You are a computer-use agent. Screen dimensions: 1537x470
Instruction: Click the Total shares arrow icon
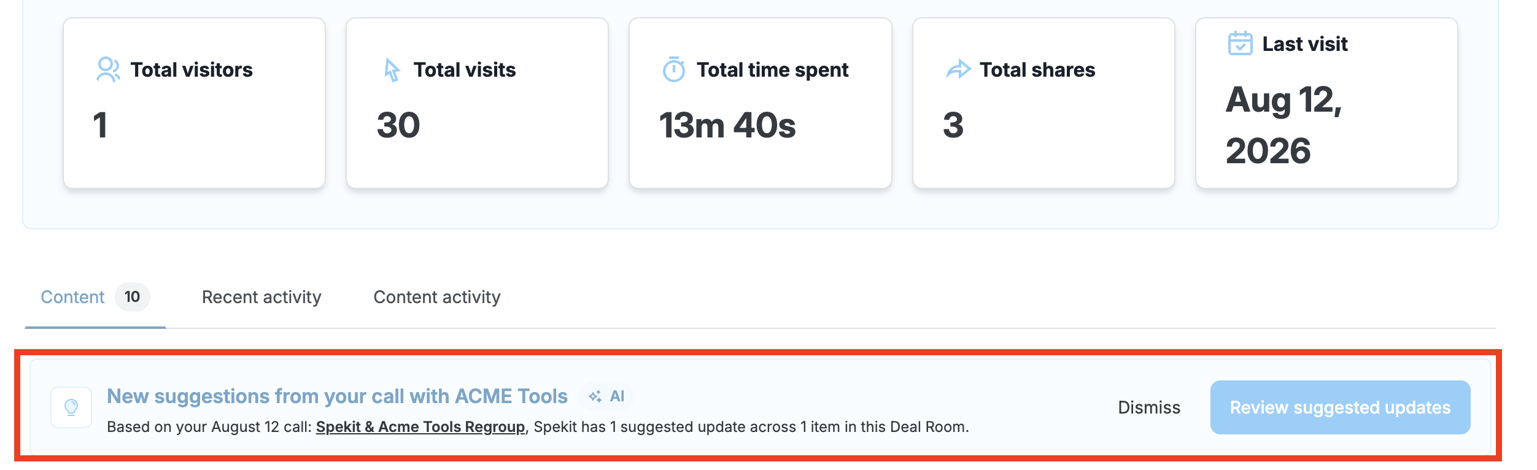[x=958, y=69]
